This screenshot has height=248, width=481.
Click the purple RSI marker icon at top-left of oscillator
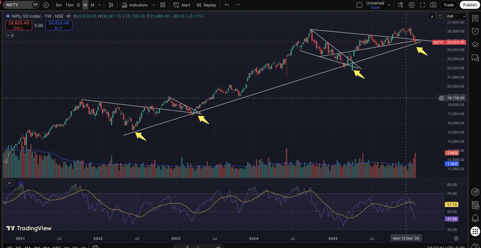tap(20, 183)
